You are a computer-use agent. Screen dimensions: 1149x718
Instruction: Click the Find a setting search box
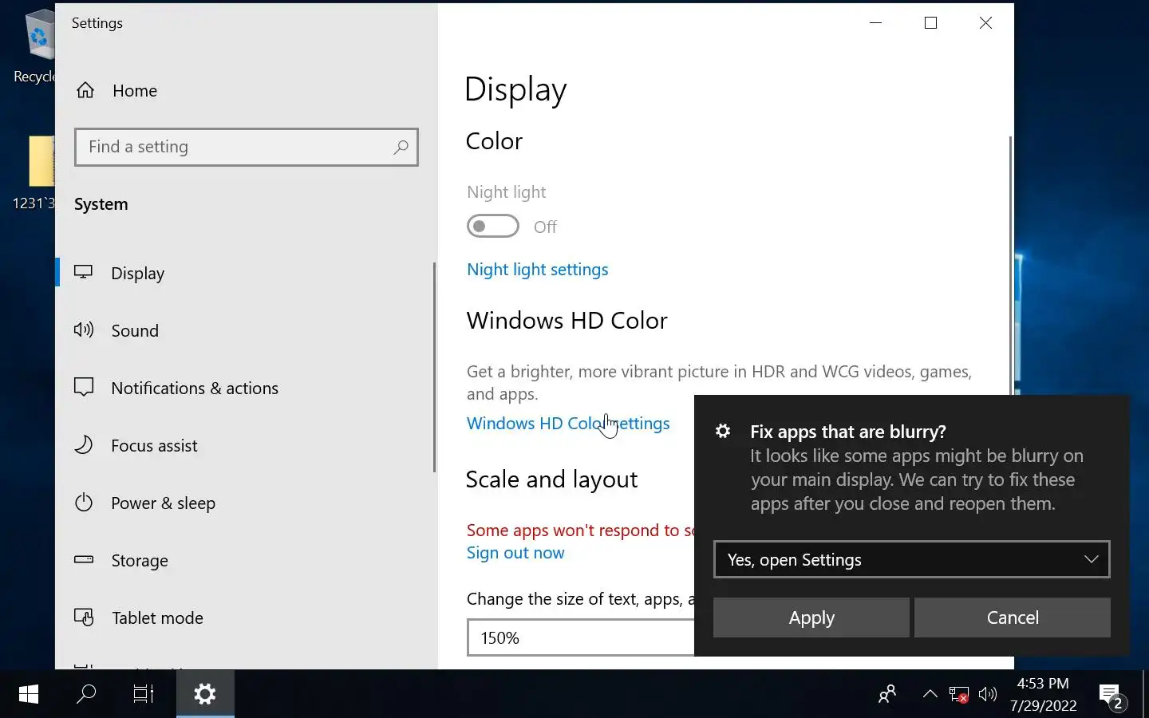[x=247, y=147]
